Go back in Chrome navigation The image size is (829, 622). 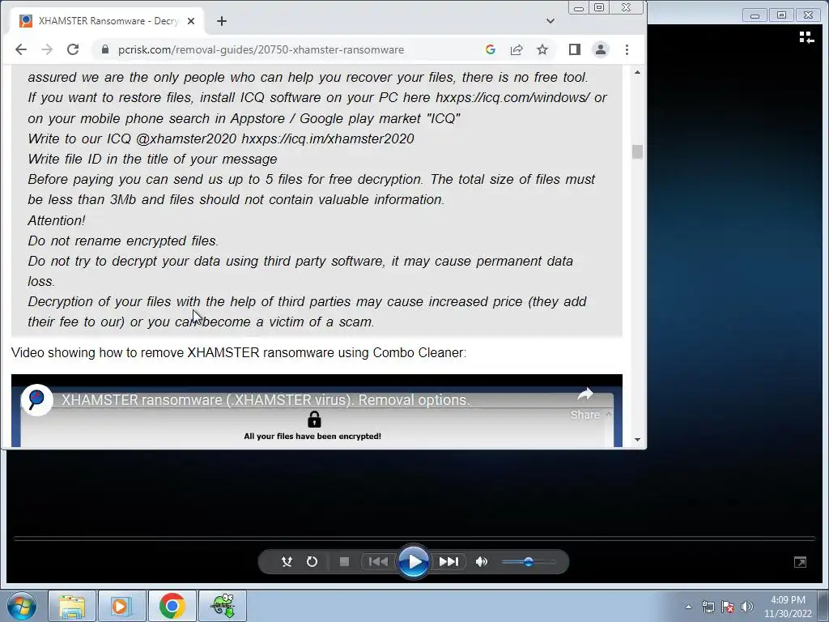click(x=20, y=49)
